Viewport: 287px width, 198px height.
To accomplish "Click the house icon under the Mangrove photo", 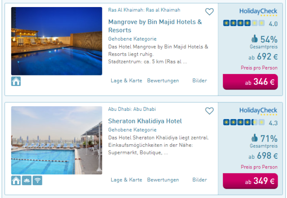I will (16, 81).
